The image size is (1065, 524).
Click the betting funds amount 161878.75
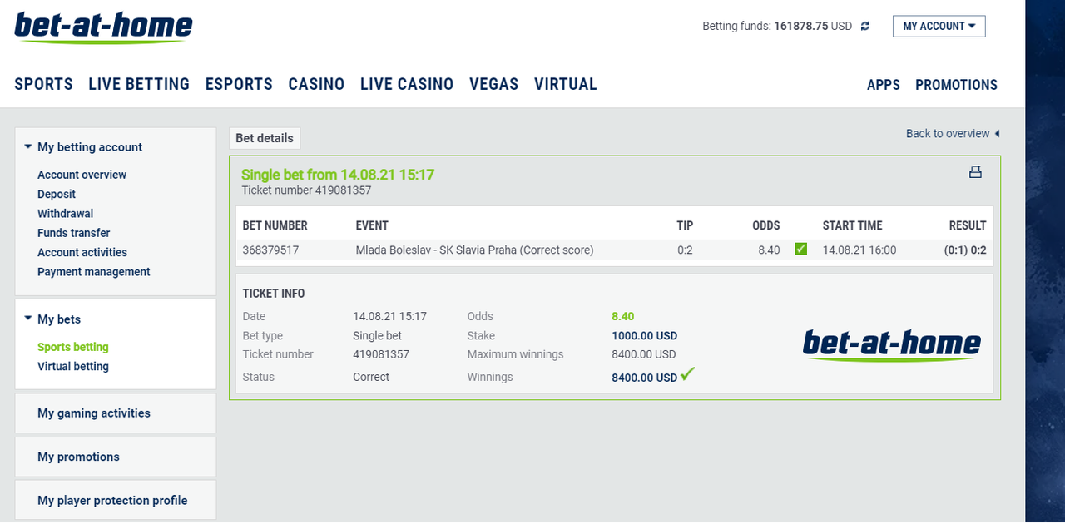click(801, 27)
